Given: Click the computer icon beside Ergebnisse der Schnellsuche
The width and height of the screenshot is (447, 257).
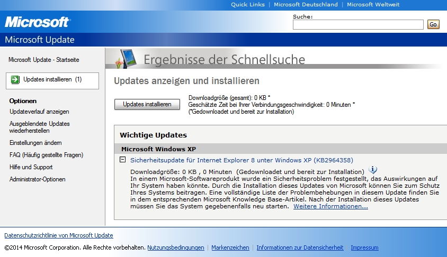Looking at the screenshot, I should [x=126, y=59].
